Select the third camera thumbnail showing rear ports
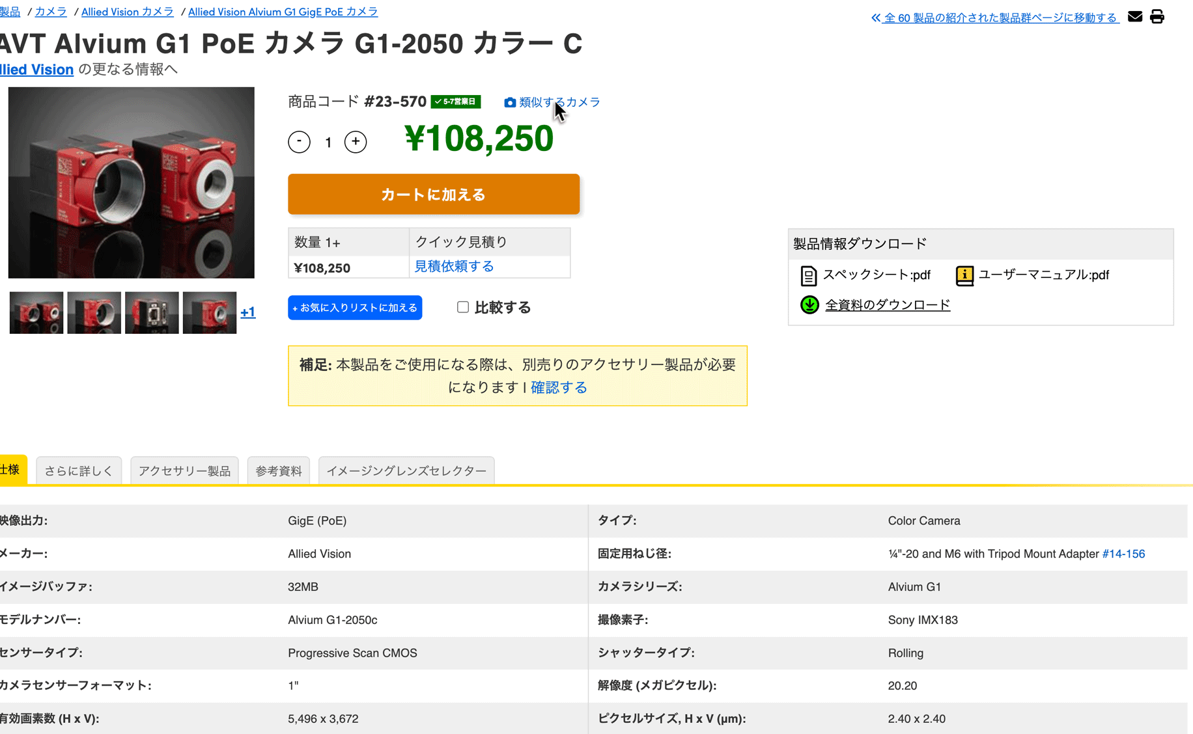 tap(152, 313)
